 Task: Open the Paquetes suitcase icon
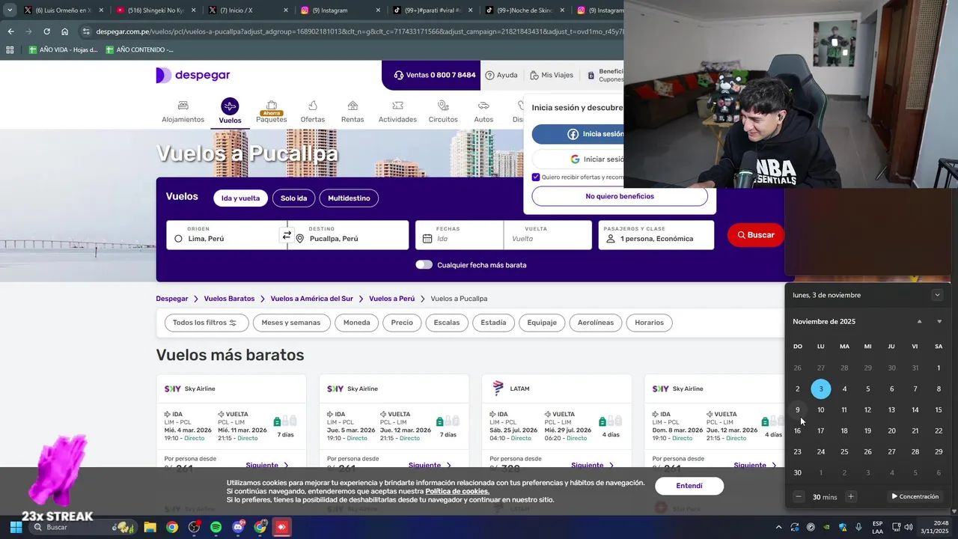click(272, 106)
